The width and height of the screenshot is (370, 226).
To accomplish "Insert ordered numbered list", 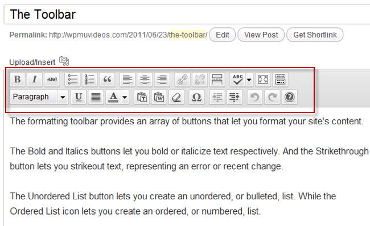I will (90, 79).
